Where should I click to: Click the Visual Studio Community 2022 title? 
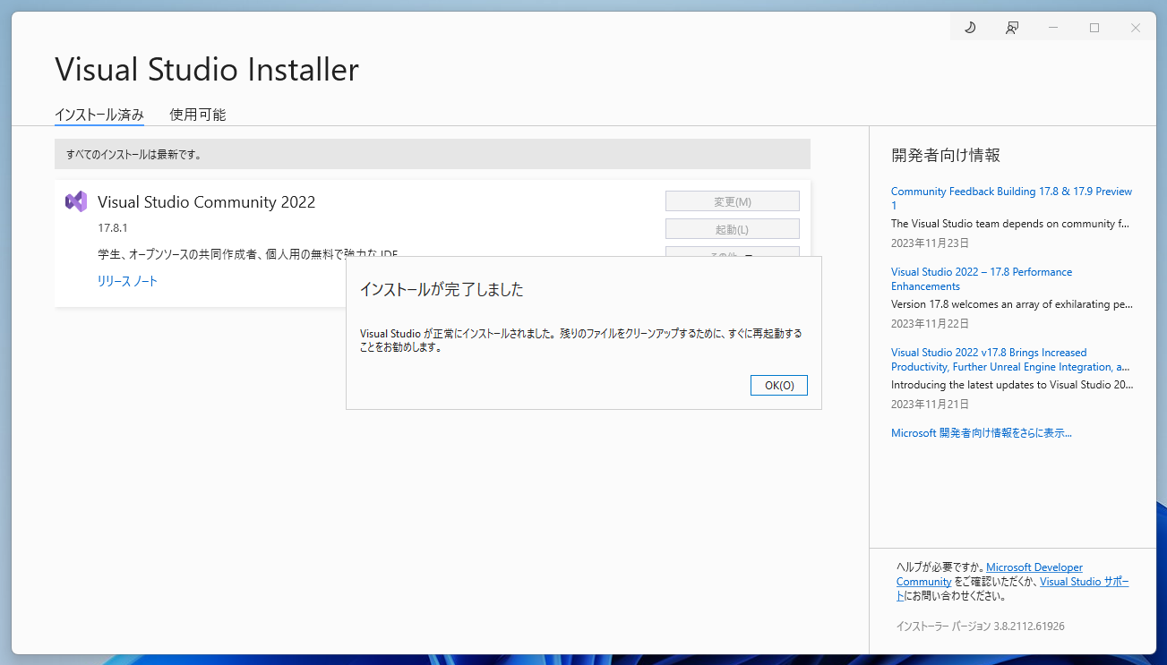coord(207,202)
